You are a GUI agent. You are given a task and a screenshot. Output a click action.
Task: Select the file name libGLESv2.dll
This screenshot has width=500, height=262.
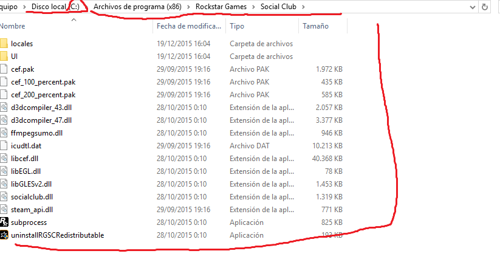[31, 184]
